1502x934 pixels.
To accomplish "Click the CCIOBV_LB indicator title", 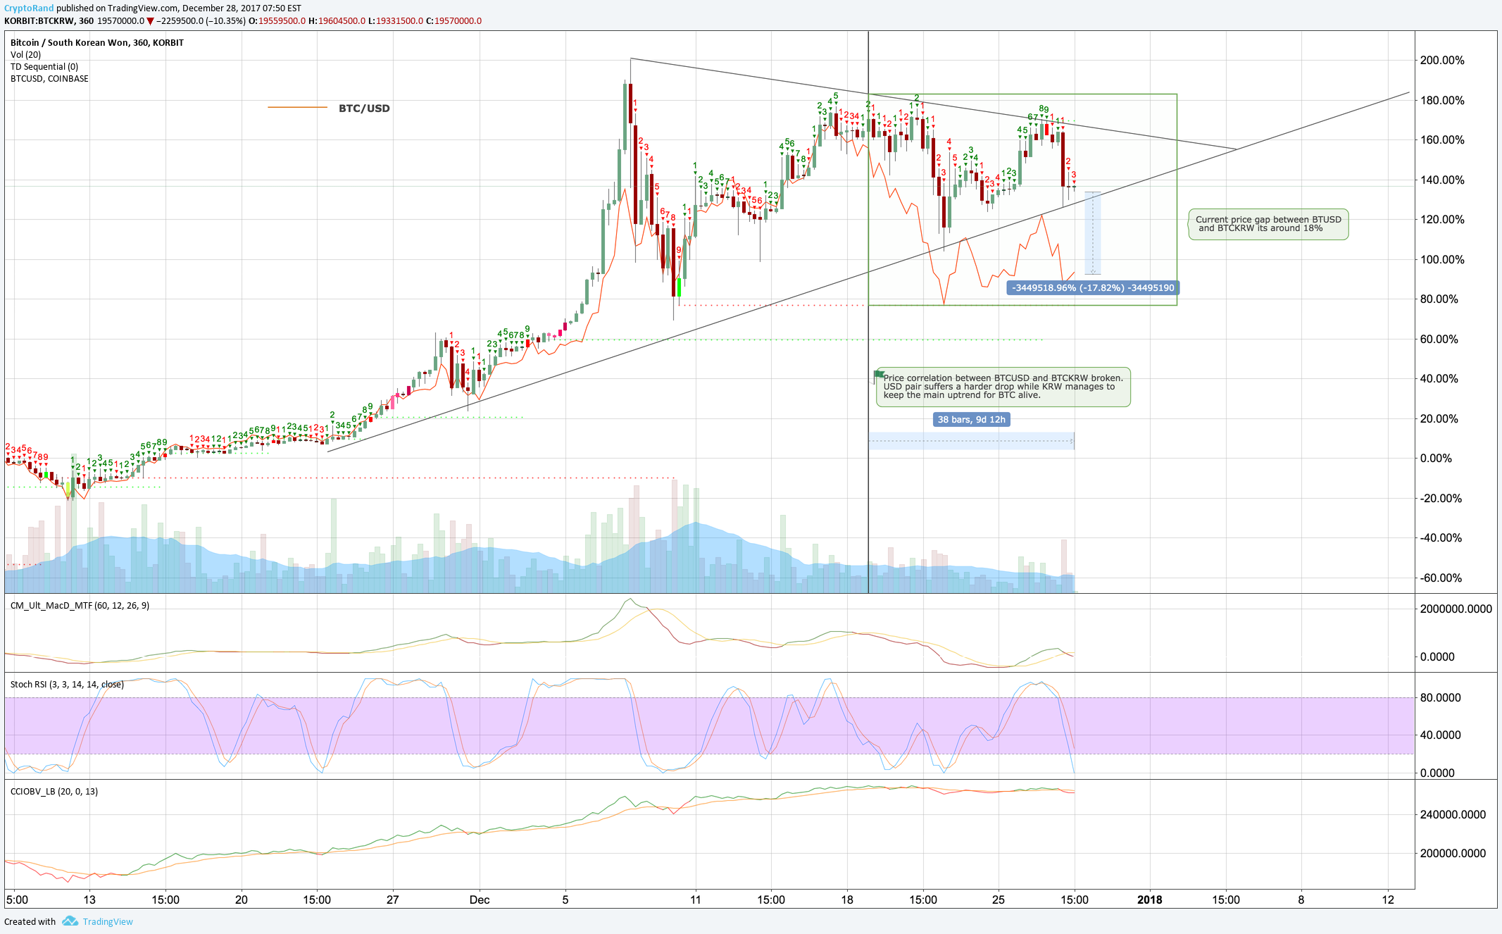I will (54, 792).
